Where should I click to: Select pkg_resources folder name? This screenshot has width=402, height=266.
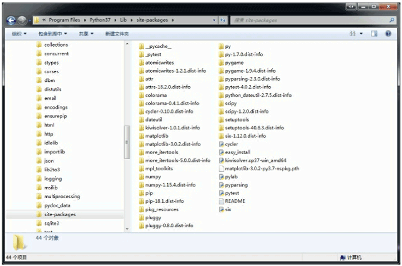click(x=162, y=209)
